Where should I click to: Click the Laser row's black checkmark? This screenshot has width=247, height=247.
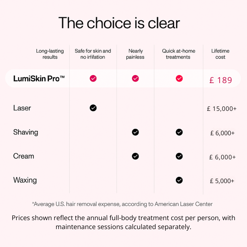coord(93,108)
